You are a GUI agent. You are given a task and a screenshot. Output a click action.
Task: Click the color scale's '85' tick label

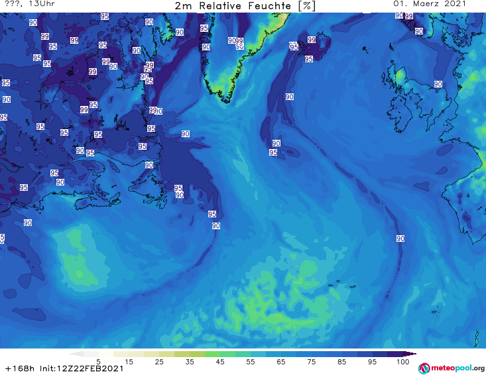[x=341, y=362]
